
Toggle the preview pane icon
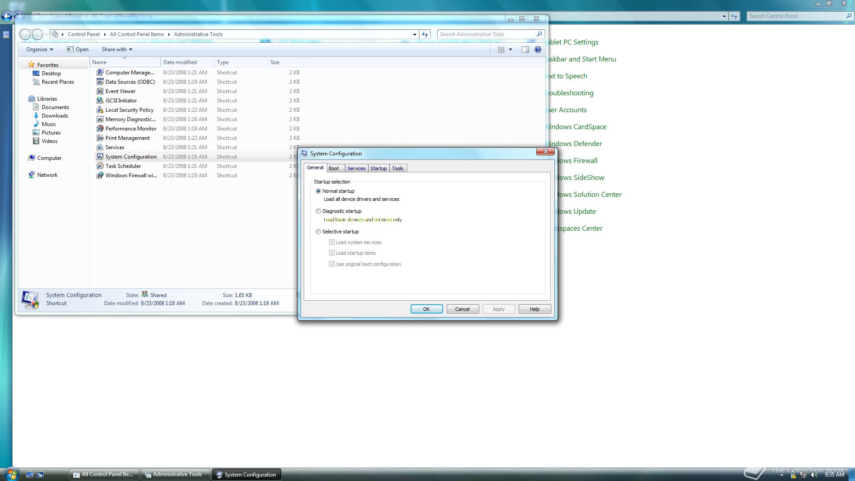[525, 49]
